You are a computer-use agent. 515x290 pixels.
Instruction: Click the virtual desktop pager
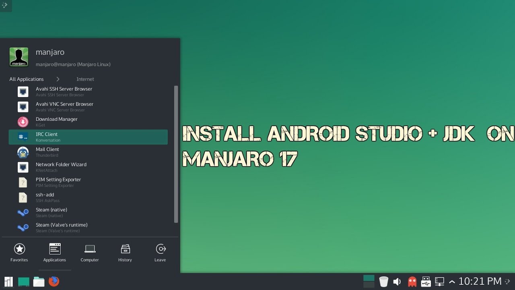(369, 282)
